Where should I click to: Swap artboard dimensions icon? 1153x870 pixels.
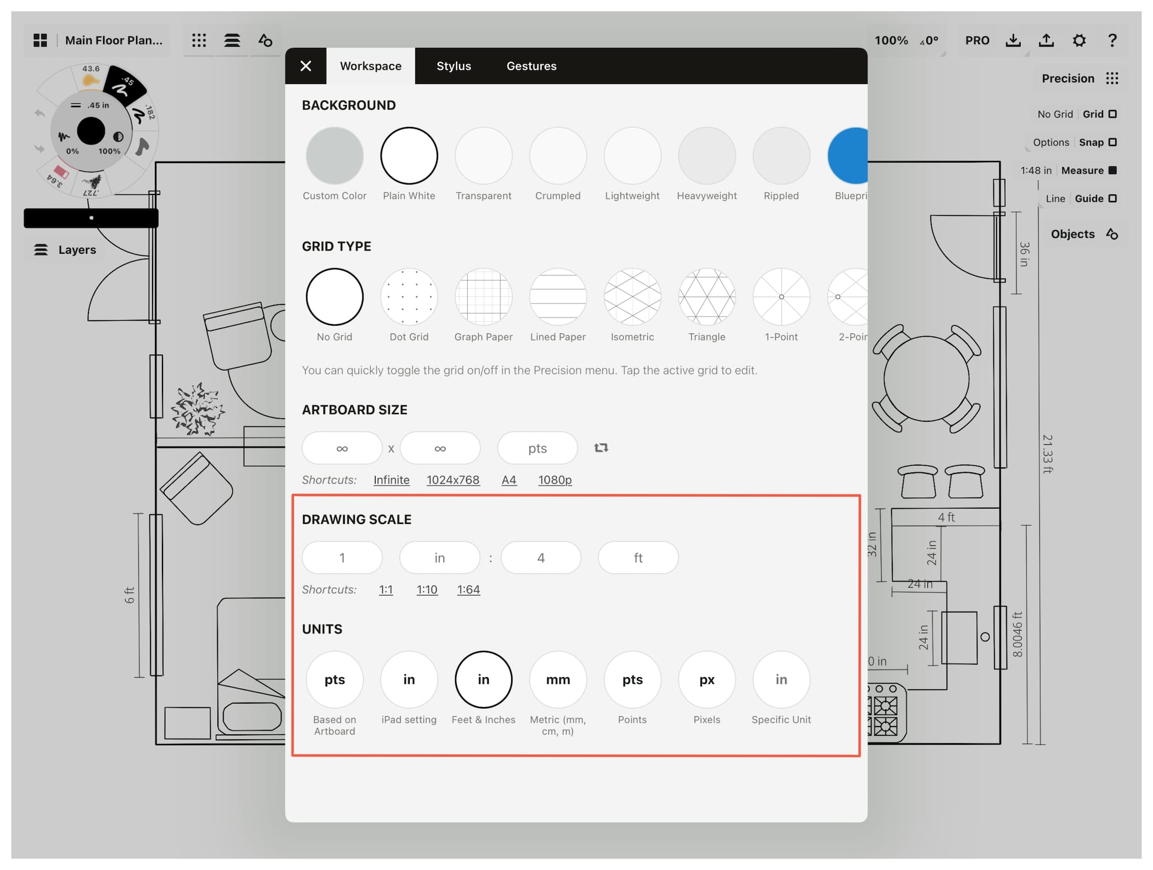601,448
